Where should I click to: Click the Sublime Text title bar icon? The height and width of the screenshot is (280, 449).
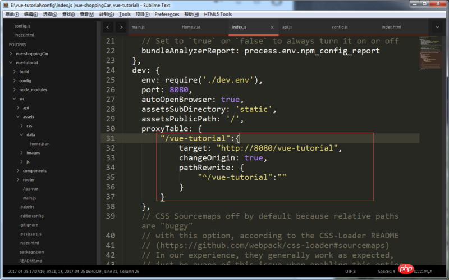6,5
